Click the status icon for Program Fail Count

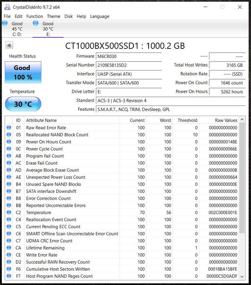[9, 156]
